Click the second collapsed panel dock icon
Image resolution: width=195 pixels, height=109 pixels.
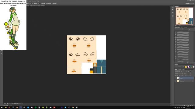[x=173, y=10]
